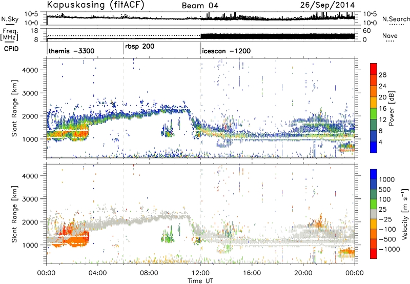Click the '-25' tick on Velocity scale
This screenshot has width=410, height=284.
point(386,219)
